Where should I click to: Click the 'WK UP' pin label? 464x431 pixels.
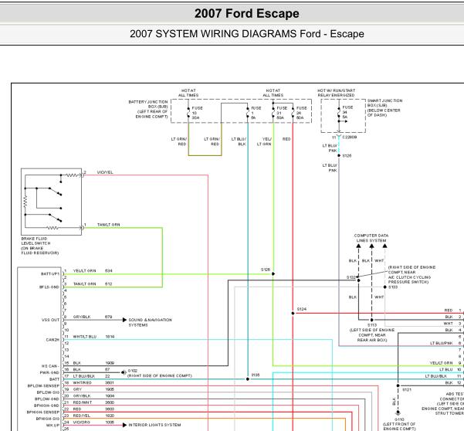tap(52, 426)
